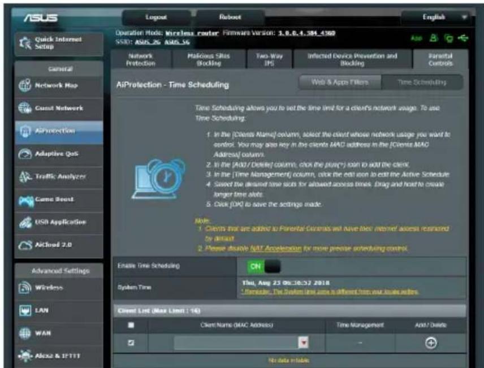
Task: Go to Adaptive QoS menu item
Action: pos(59,154)
